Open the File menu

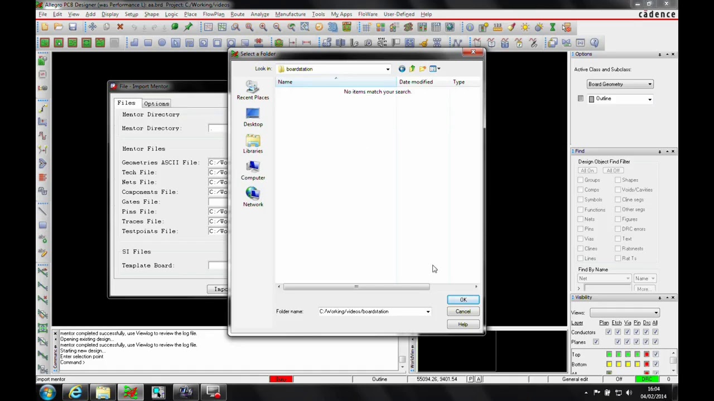pos(42,14)
